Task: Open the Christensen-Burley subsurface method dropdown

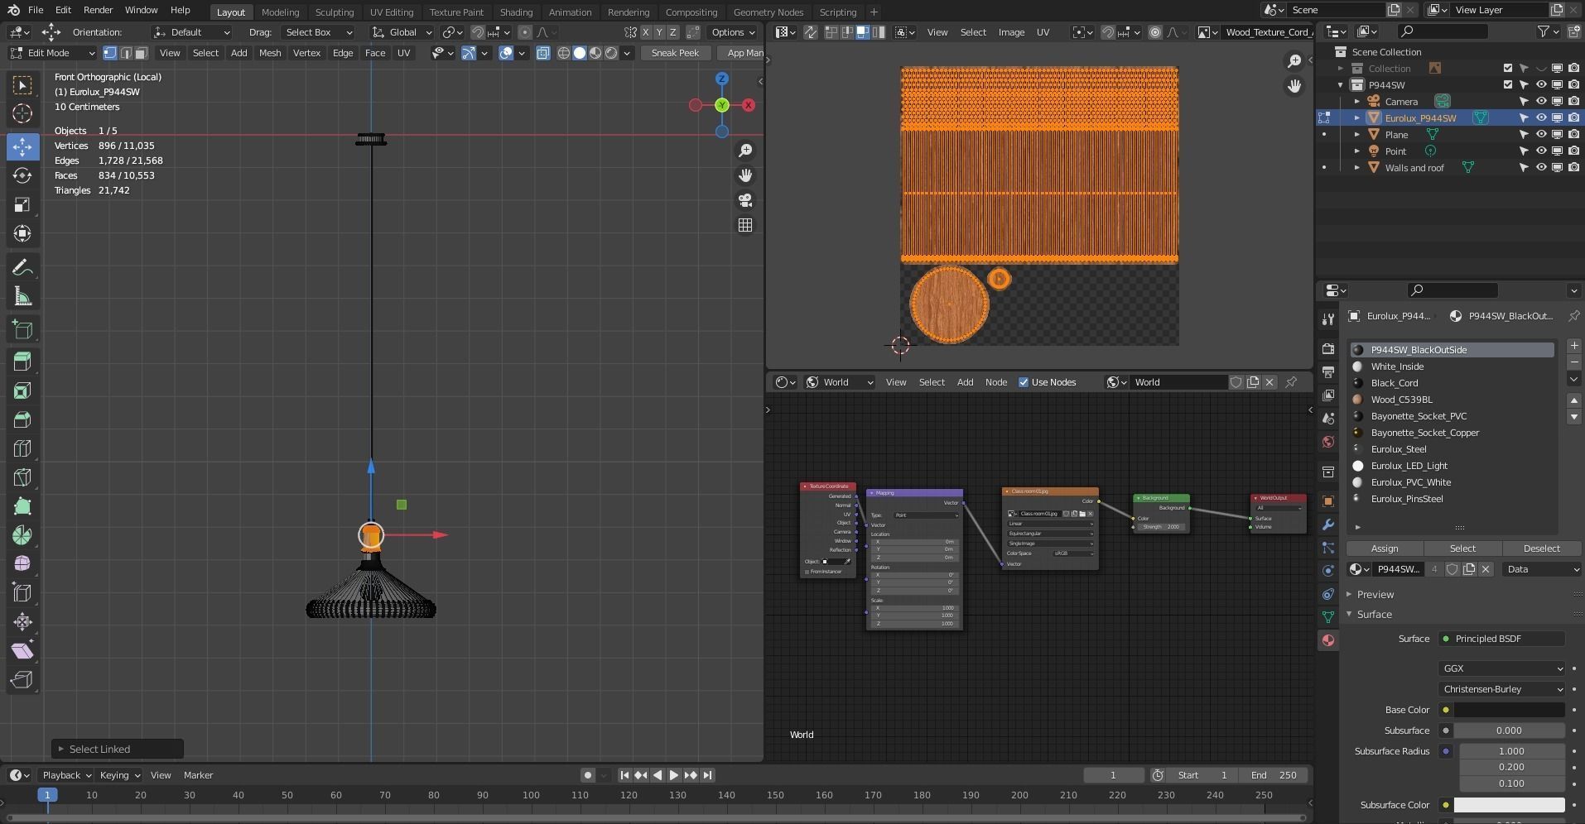Action: 1502,689
